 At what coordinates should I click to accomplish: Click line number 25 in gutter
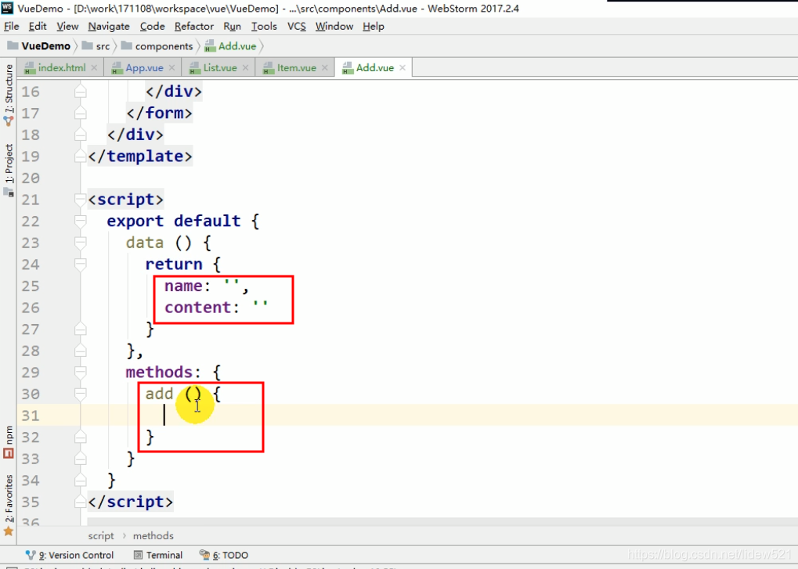point(31,286)
